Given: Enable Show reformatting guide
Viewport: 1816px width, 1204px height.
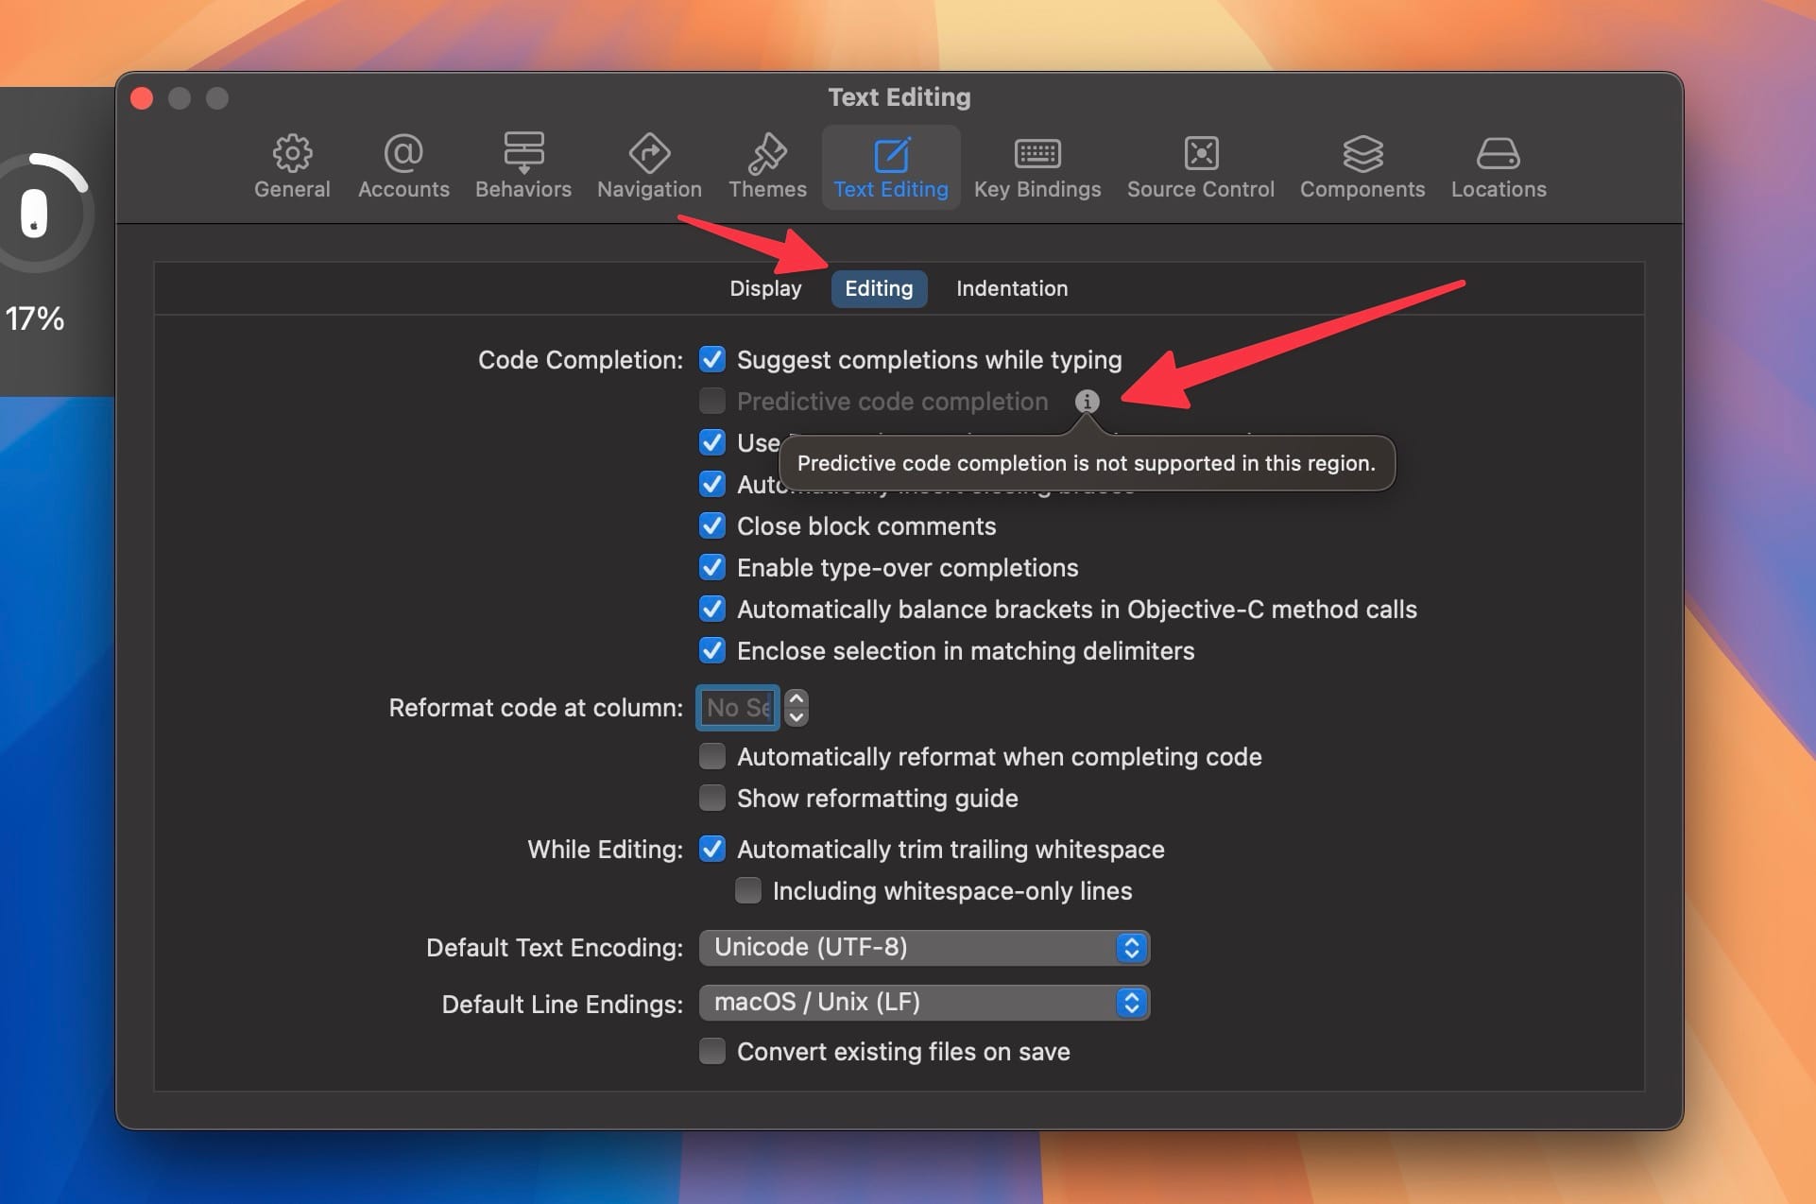Looking at the screenshot, I should coord(712,799).
